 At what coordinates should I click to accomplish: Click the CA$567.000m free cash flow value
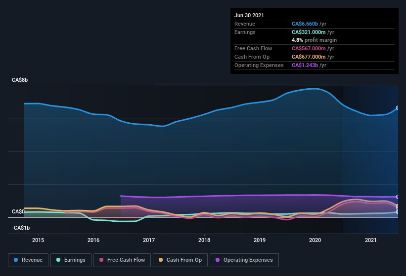click(309, 48)
